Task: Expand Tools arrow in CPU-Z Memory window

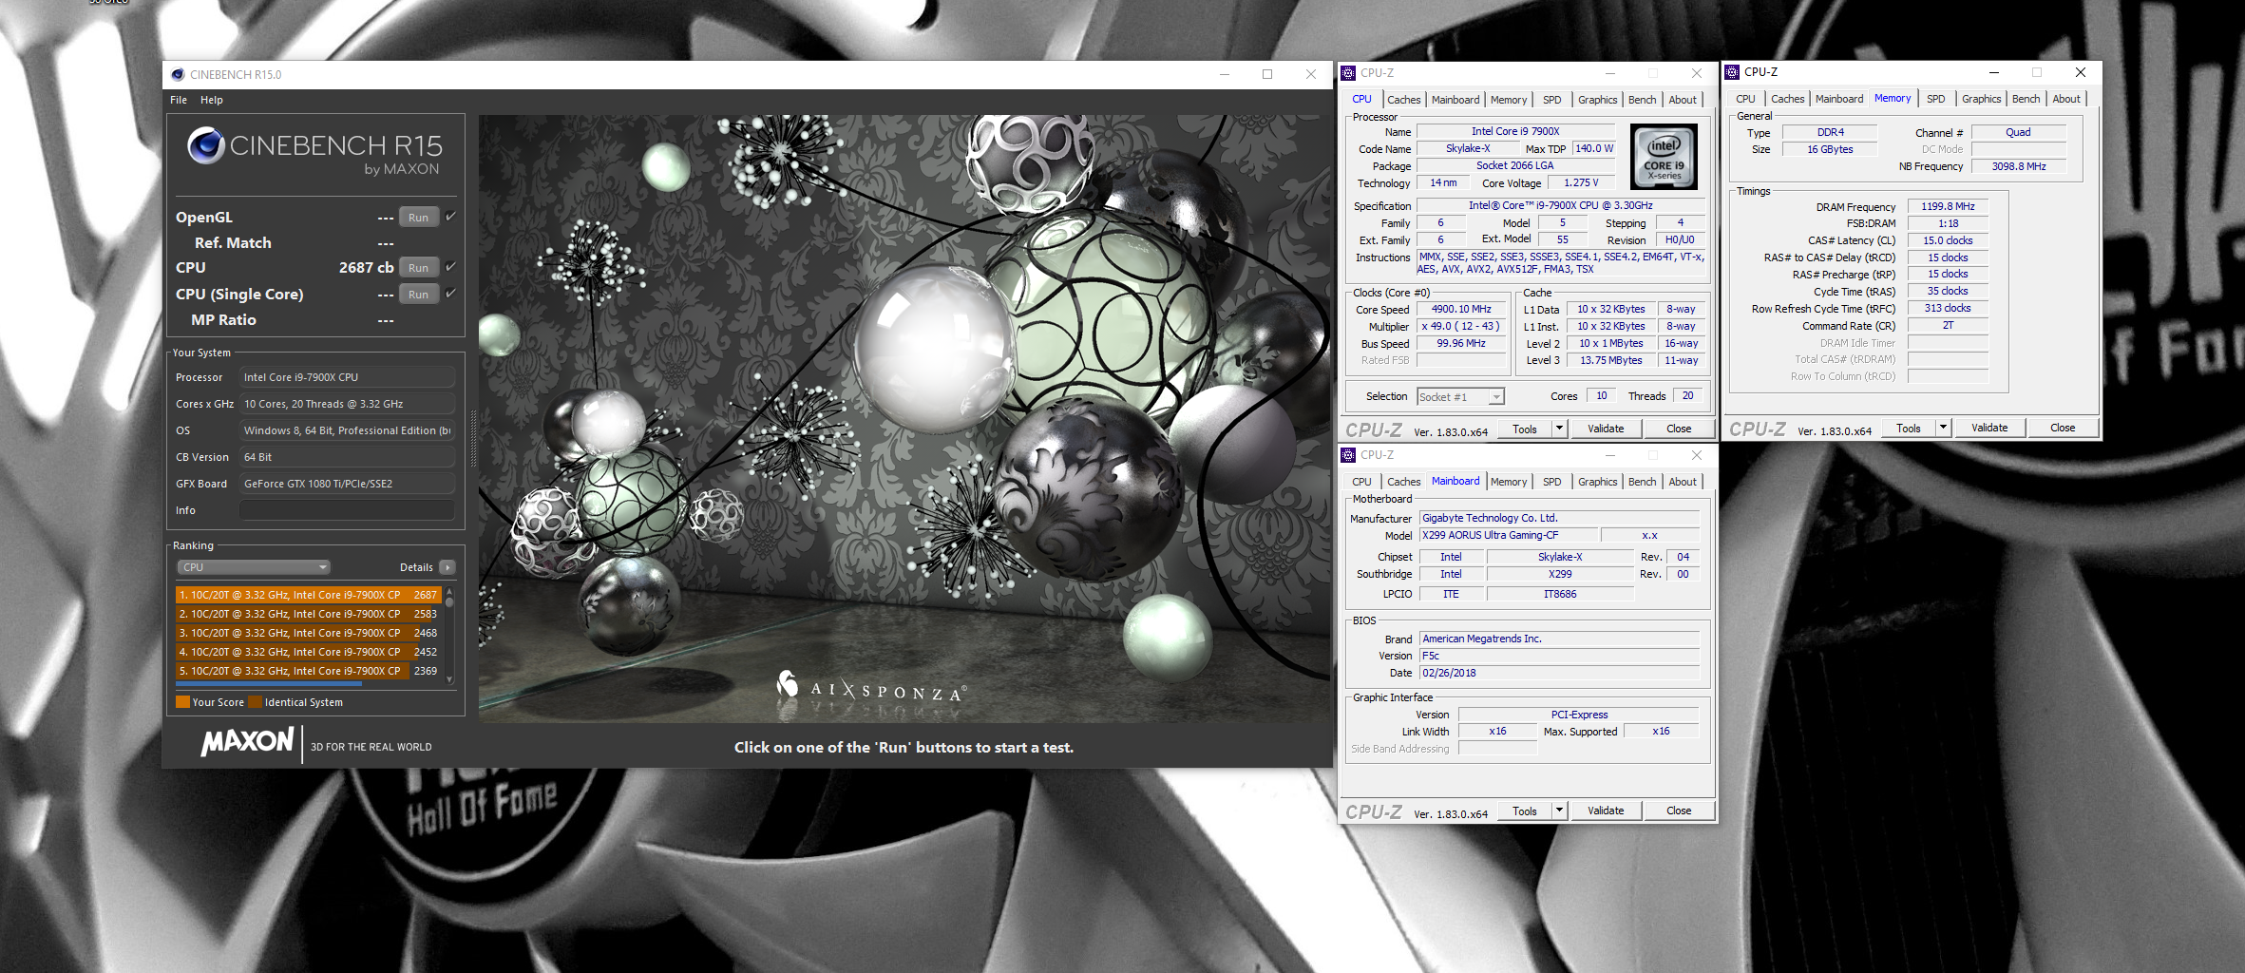Action: pyautogui.click(x=1943, y=428)
